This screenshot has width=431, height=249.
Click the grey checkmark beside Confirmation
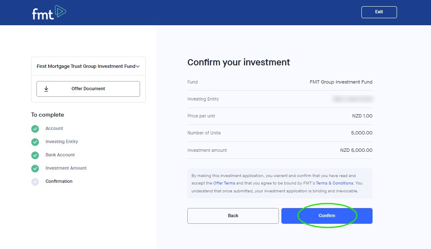(35, 182)
